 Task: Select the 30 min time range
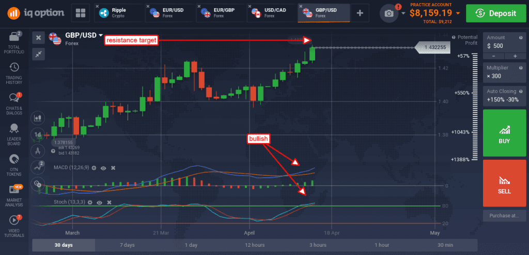click(445, 245)
